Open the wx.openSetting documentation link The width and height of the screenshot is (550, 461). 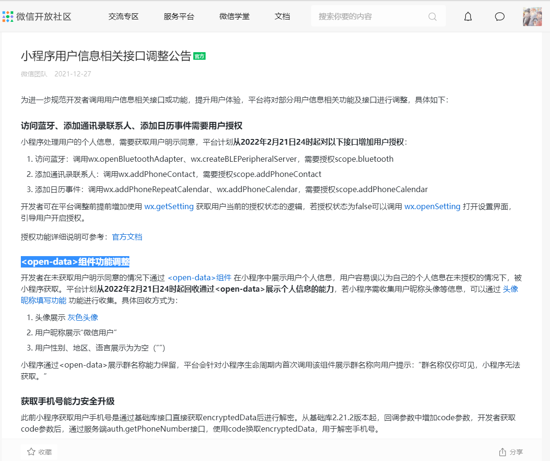pyautogui.click(x=432, y=206)
